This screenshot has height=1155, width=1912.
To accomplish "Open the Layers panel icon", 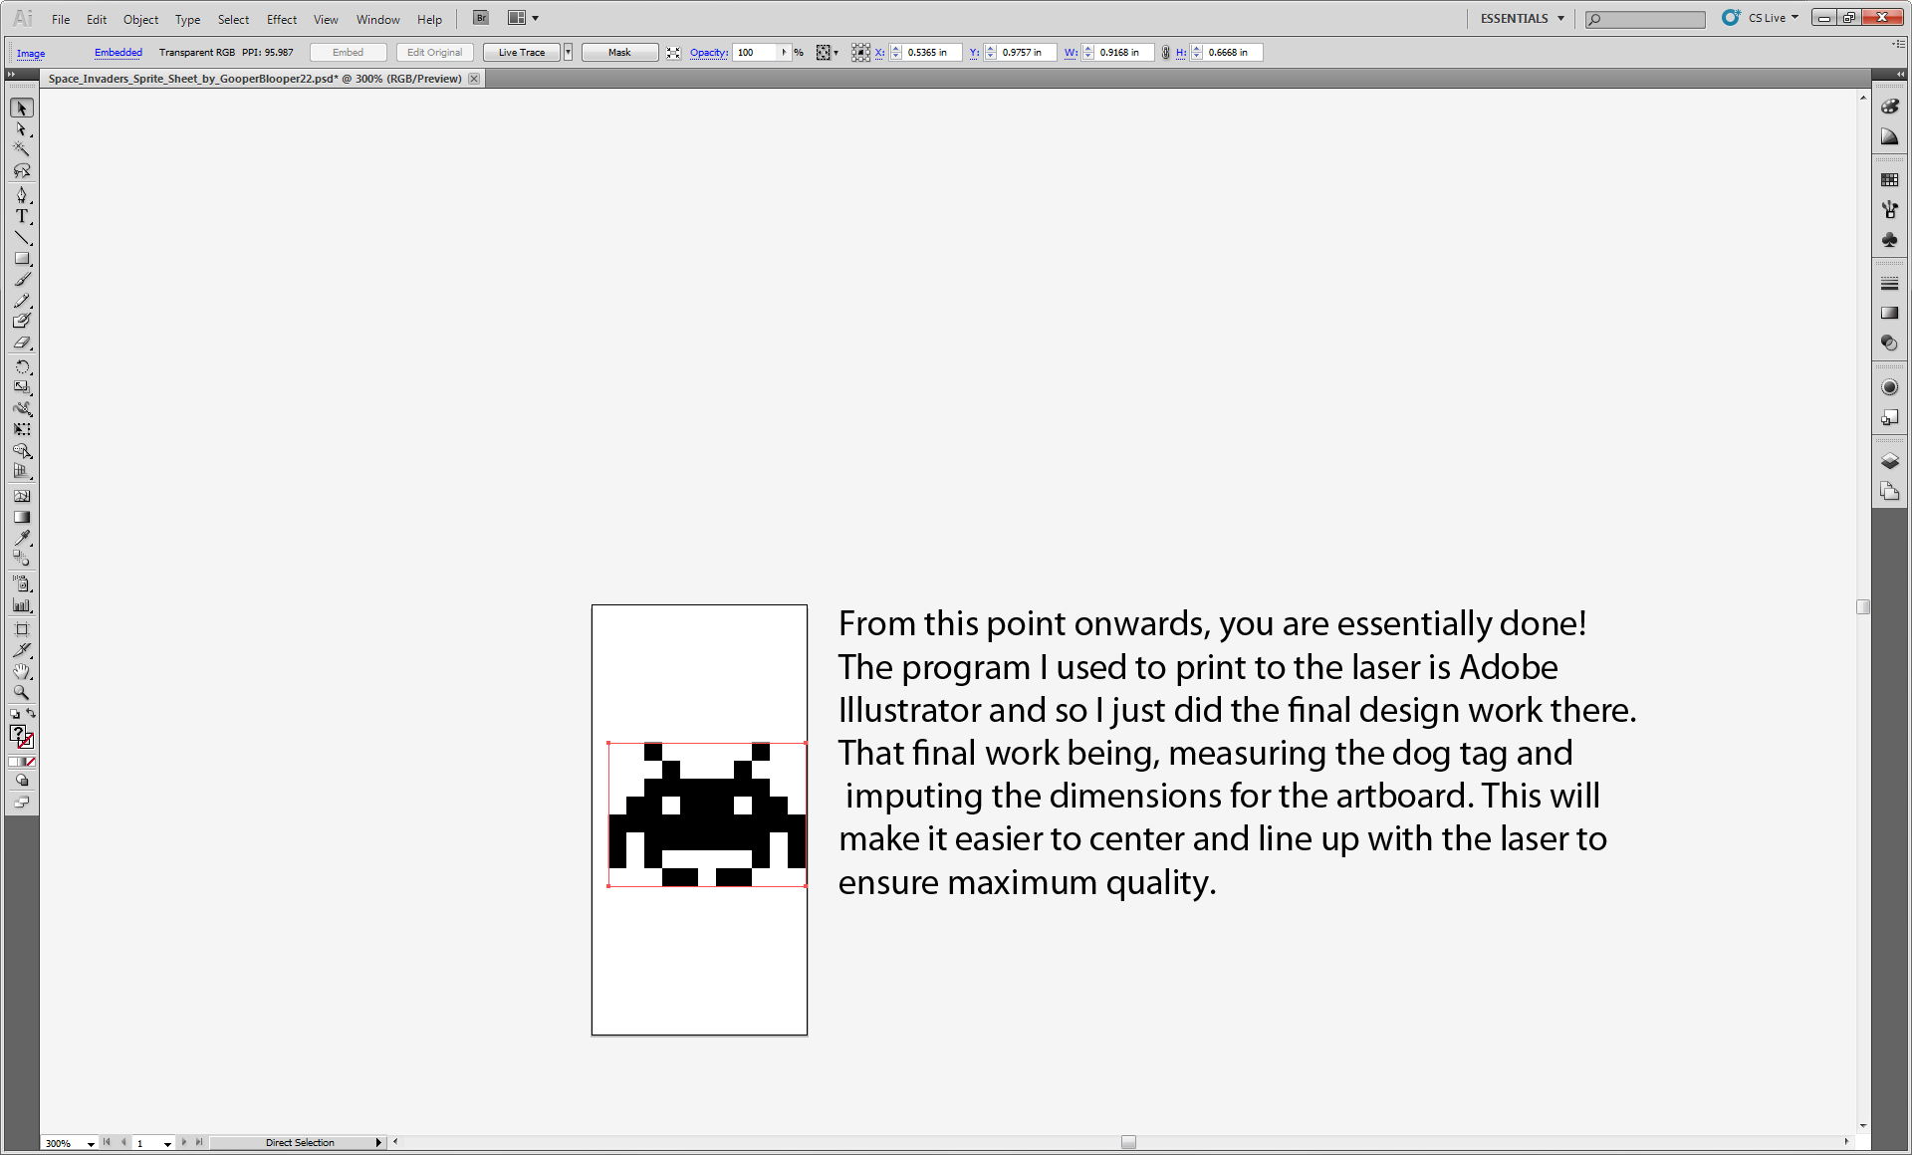I will [1889, 461].
